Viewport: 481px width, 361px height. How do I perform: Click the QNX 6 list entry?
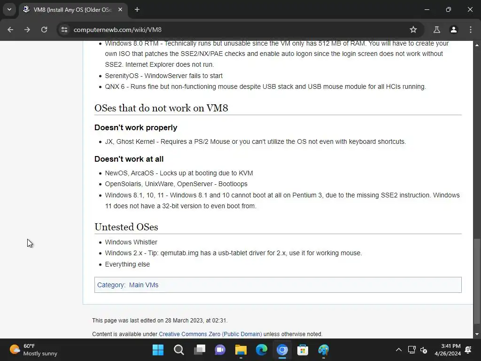(265, 86)
